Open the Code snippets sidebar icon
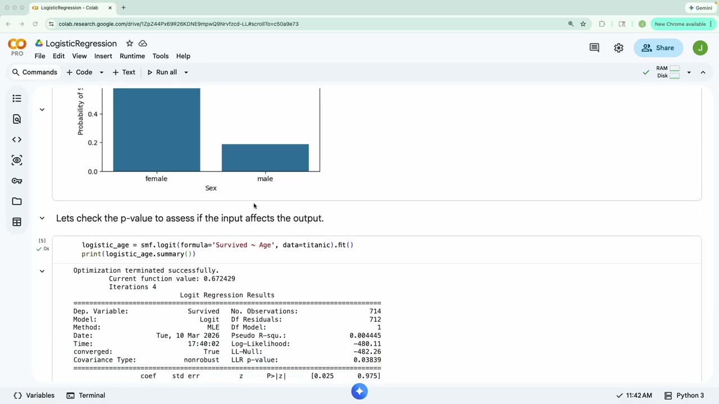The width and height of the screenshot is (719, 404). coord(17,140)
